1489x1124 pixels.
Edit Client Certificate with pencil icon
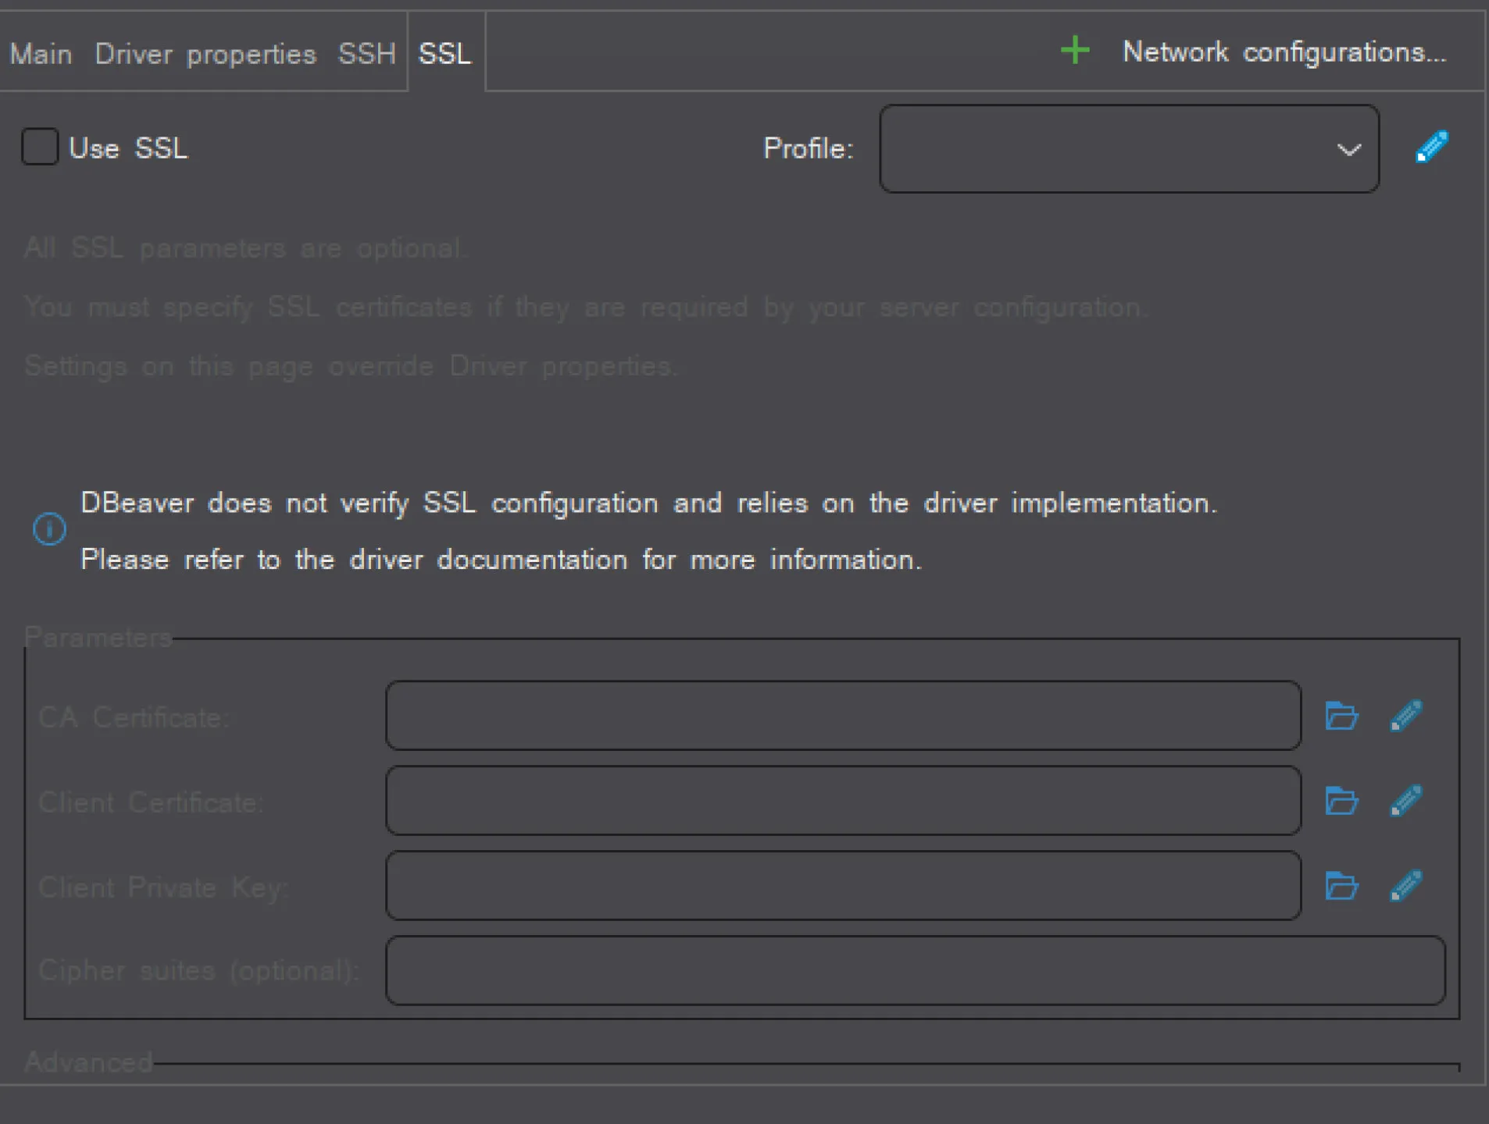[1406, 801]
